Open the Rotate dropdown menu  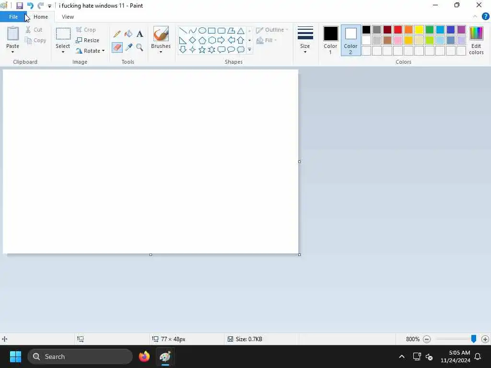[90, 51]
